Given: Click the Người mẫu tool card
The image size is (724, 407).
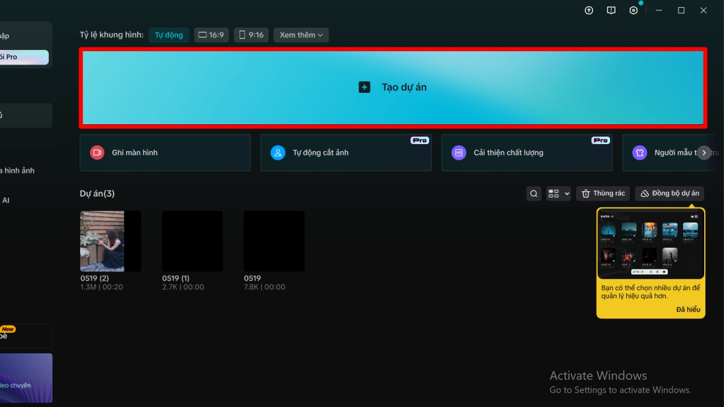Looking at the screenshot, I should [664, 153].
